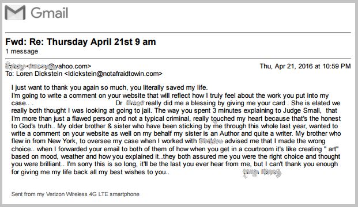Image resolution: width=358 pixels, height=207 pixels.
Task: Click the timestamp 'Thu, Apr 21, 2016 at 10:59 PM'
Action: coord(305,66)
